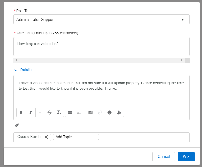The image size is (202, 167).
Task: Click the remove formatting icon
Action: point(59,112)
